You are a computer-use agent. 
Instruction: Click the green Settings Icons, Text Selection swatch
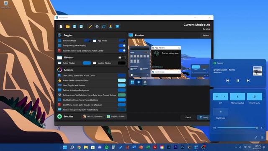[x=122, y=95]
